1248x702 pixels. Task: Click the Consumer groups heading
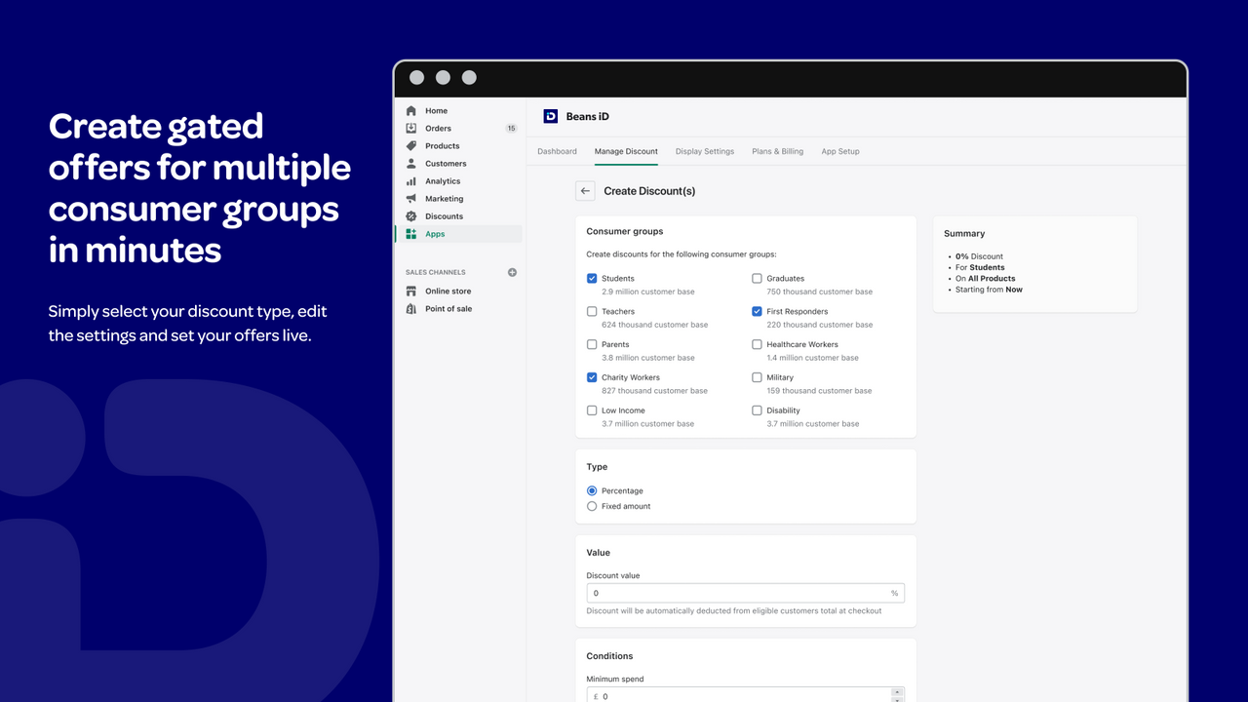click(x=625, y=232)
